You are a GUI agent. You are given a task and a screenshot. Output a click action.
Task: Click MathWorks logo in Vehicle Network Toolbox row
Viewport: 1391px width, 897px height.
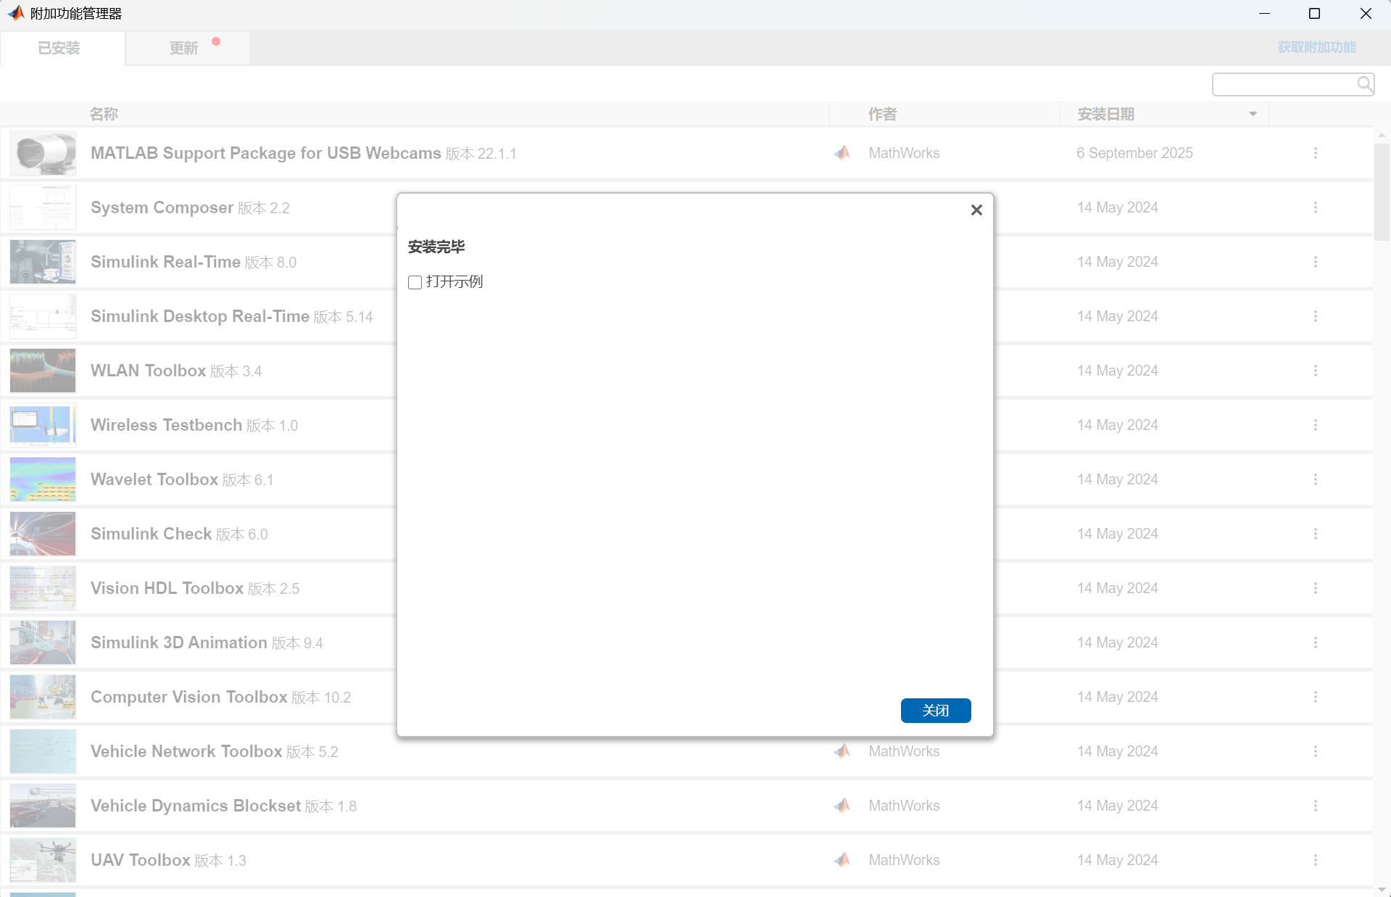(842, 751)
